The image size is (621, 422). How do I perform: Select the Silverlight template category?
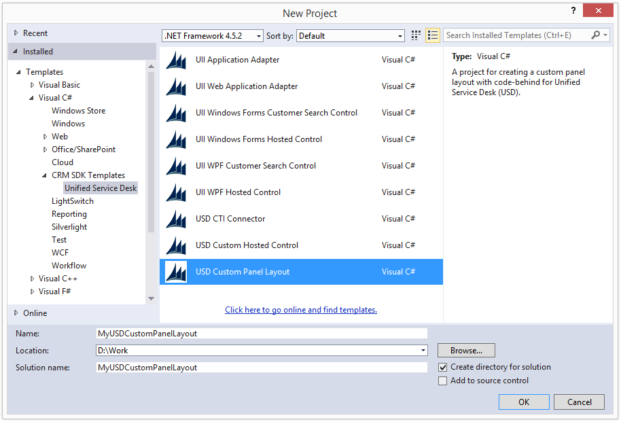point(69,227)
